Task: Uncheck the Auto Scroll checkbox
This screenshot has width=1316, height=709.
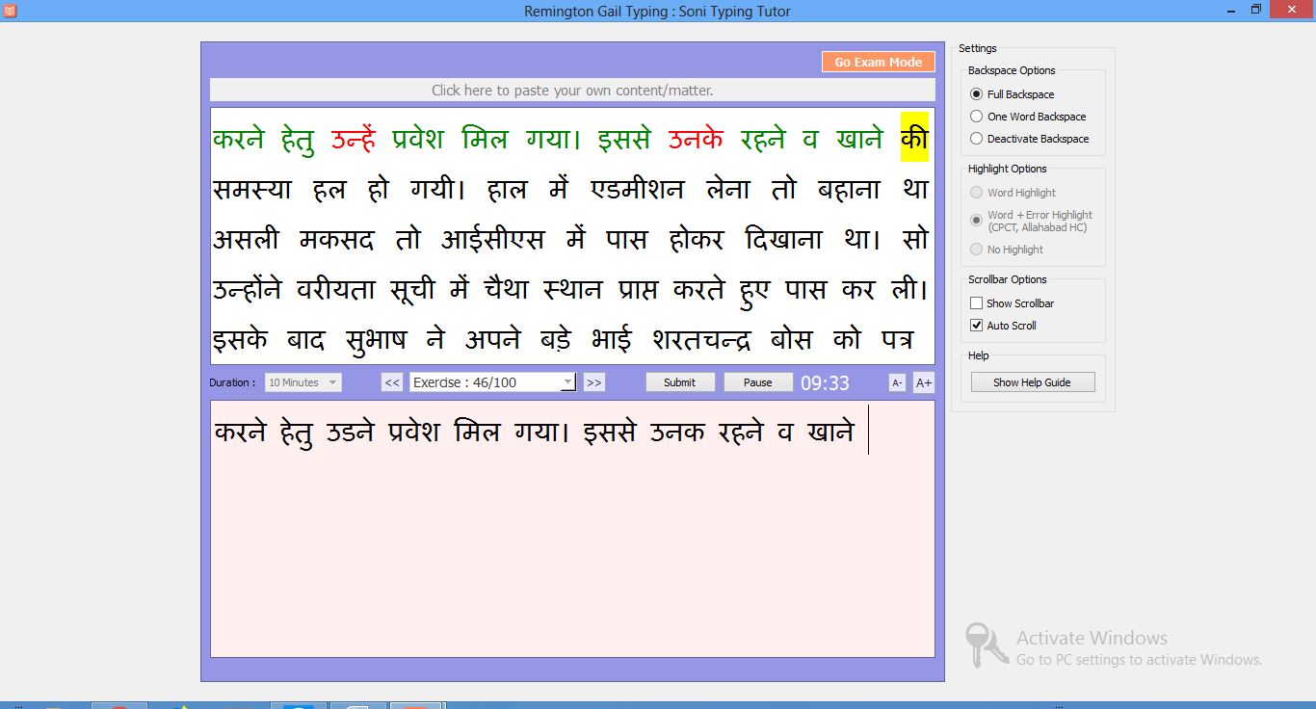Action: click(976, 325)
